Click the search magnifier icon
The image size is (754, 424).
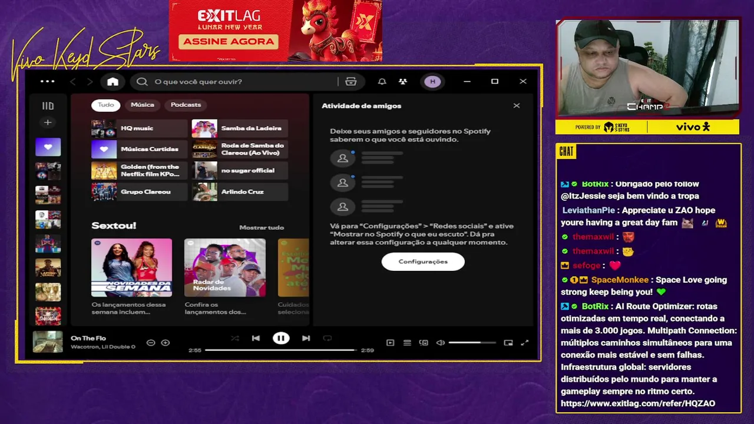(142, 81)
